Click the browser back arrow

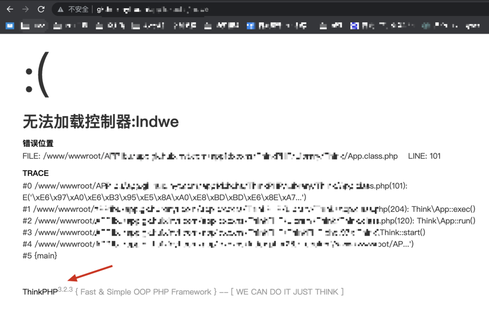(10, 9)
